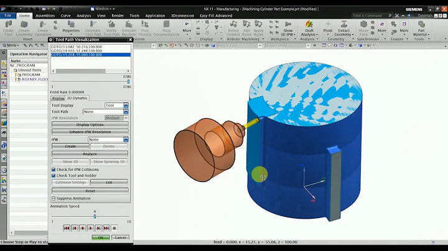The image size is (448, 251).
Task: Toggle Check for IPW Collisions checkbox
Action: (54, 170)
